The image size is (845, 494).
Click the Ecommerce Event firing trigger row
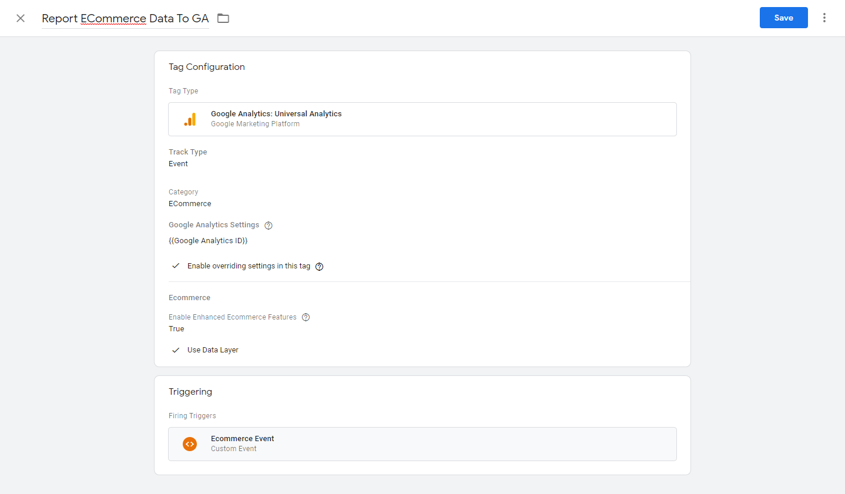coord(422,443)
